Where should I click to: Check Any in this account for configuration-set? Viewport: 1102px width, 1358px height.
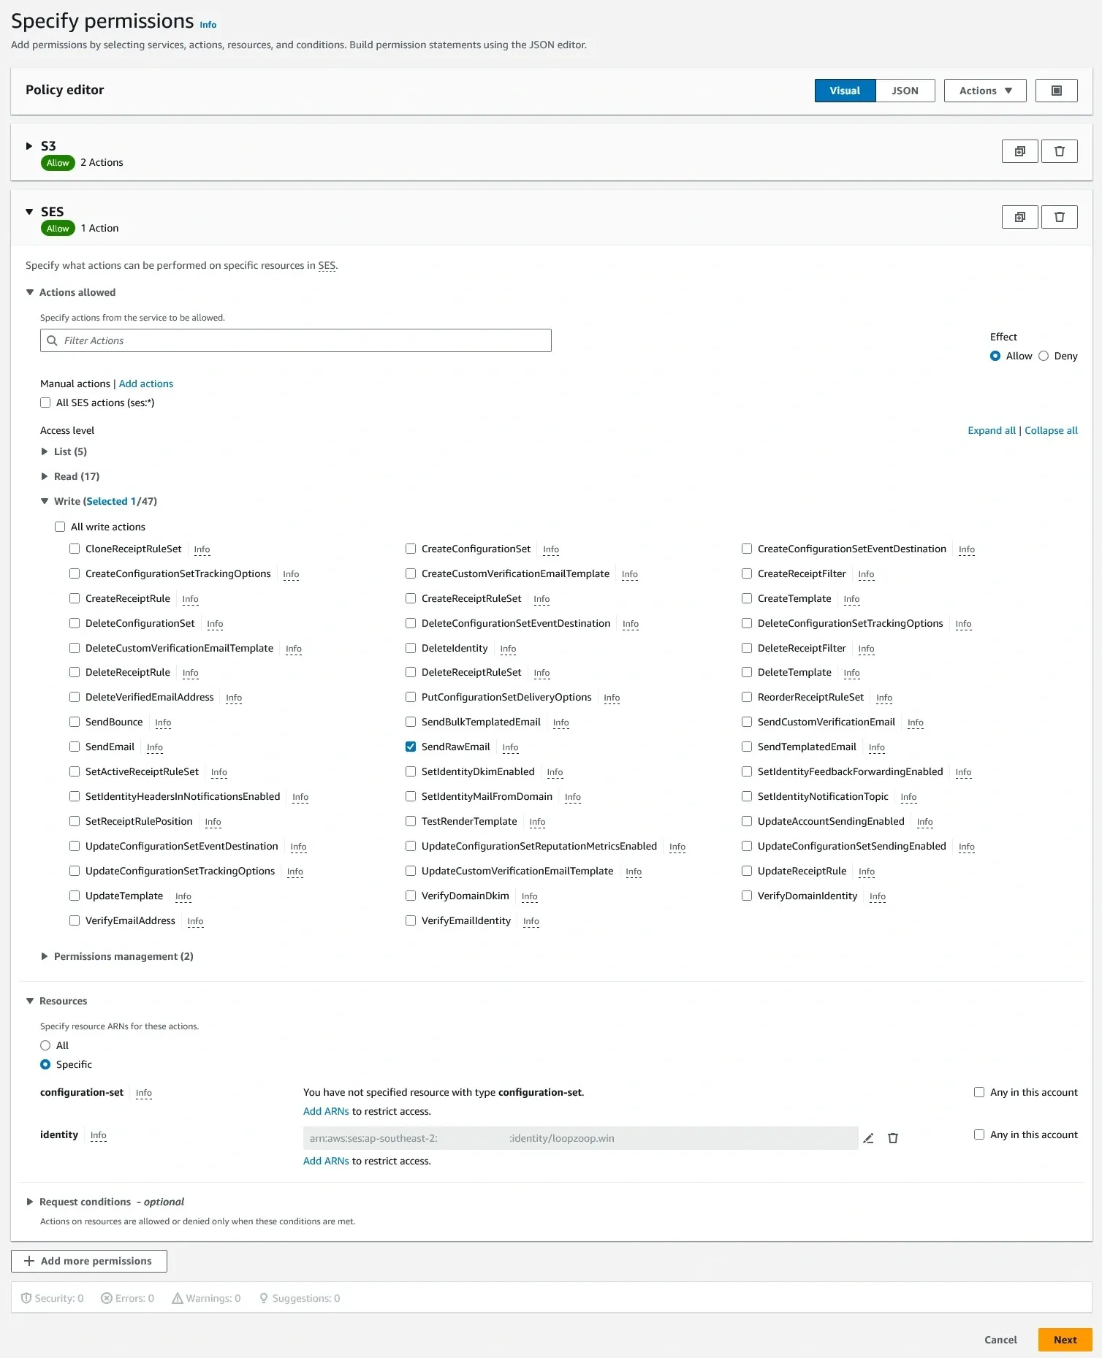click(x=979, y=1092)
